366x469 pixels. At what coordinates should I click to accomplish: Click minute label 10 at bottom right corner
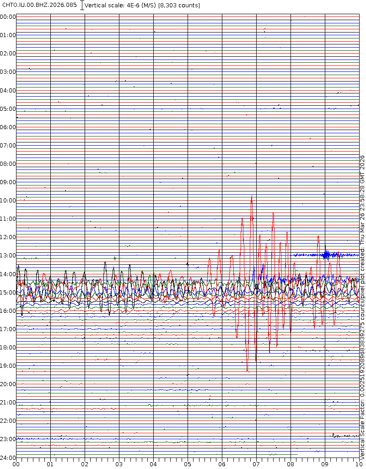357,464
